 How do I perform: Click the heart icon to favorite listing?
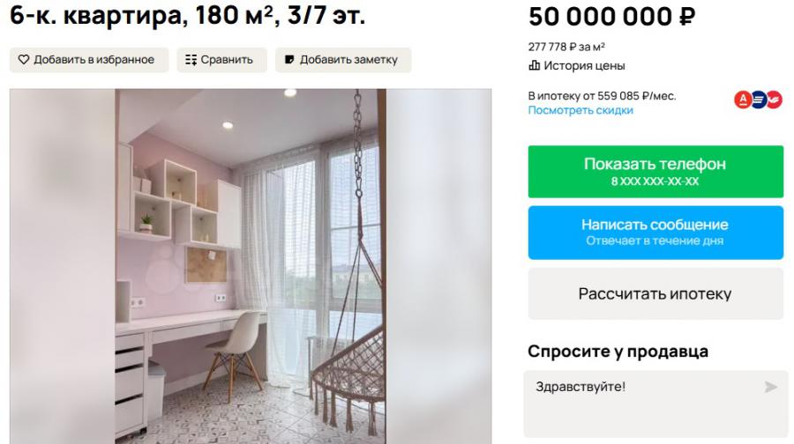[x=24, y=60]
